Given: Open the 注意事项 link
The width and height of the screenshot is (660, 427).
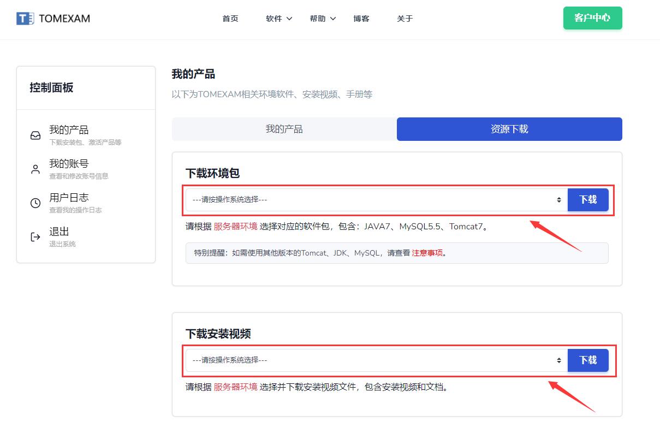Looking at the screenshot, I should point(427,253).
